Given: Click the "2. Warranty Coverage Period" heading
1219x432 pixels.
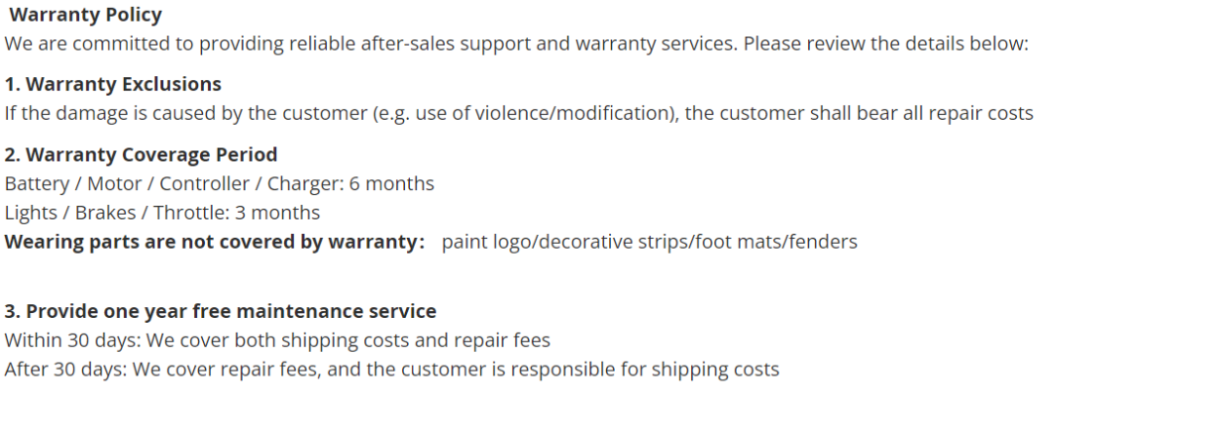Looking at the screenshot, I should point(141,154).
